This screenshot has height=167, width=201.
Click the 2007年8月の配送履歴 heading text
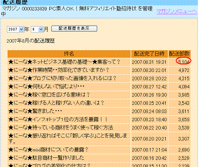pos(31,41)
